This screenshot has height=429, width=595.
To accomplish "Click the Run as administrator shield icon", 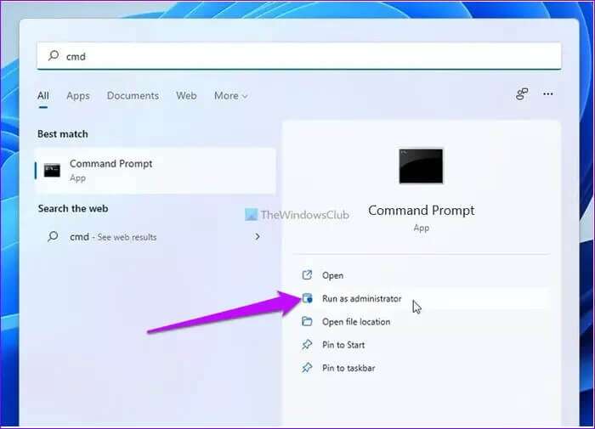I will pyautogui.click(x=307, y=298).
